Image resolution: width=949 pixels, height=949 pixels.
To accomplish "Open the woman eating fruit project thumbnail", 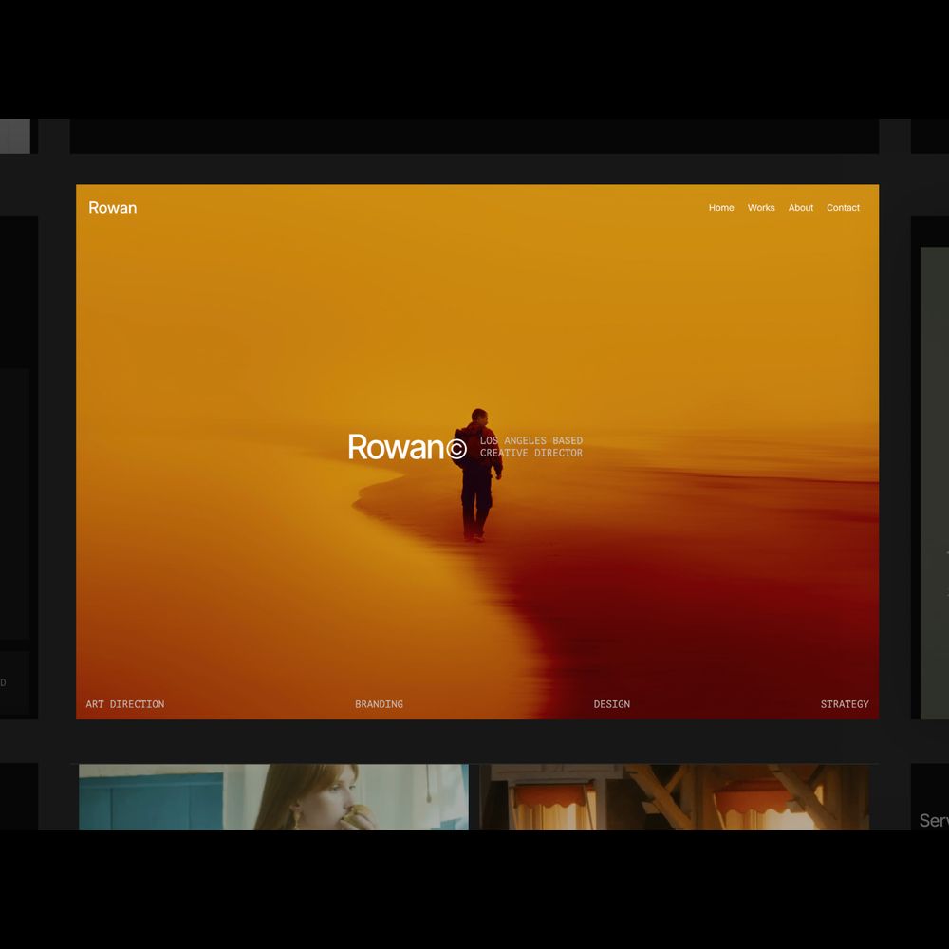I will pyautogui.click(x=273, y=797).
